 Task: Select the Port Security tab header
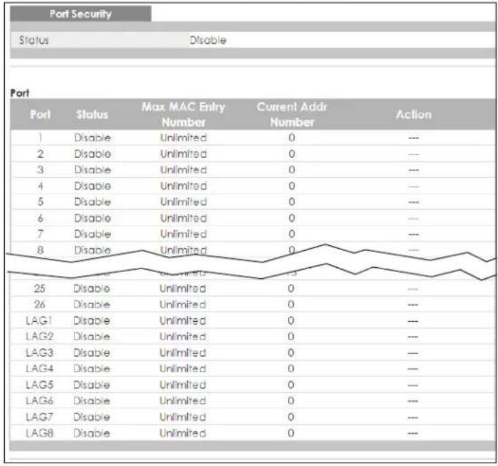(x=81, y=14)
